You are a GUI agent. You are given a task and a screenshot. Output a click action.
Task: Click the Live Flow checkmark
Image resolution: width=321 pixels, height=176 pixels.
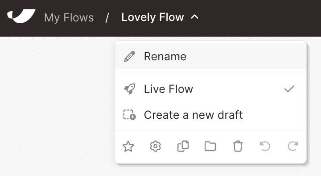(x=289, y=89)
